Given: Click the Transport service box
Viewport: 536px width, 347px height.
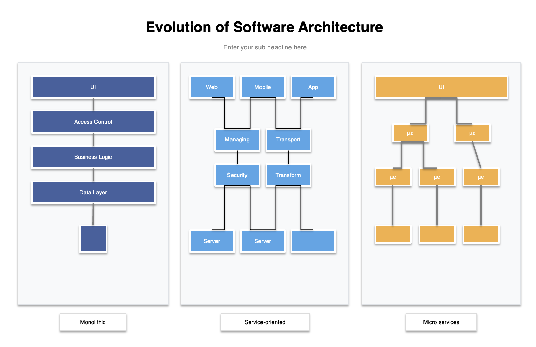Looking at the screenshot, I should click(288, 139).
